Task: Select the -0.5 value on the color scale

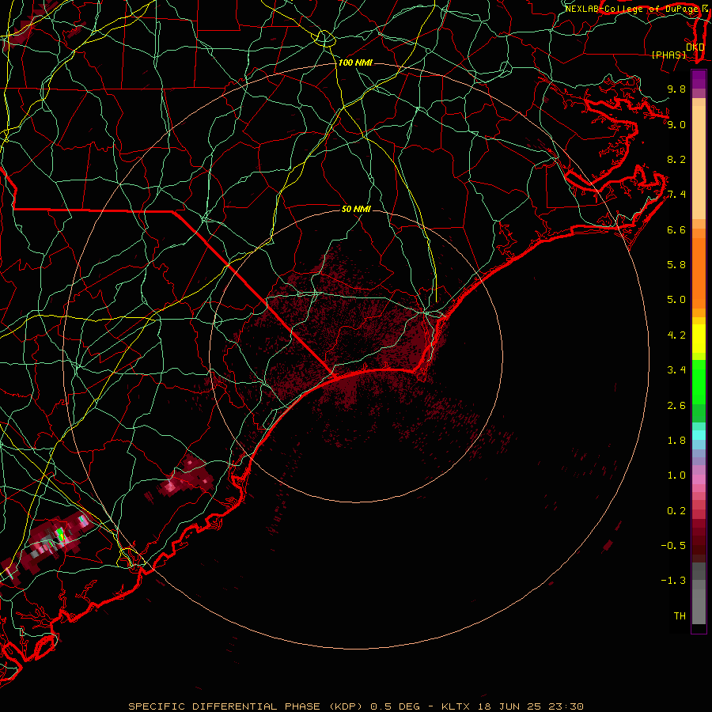Action: (x=673, y=545)
